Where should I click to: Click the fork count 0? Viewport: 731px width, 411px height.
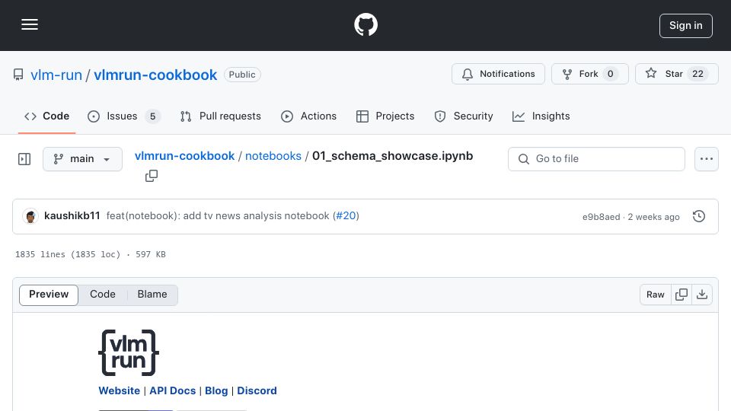(x=610, y=74)
